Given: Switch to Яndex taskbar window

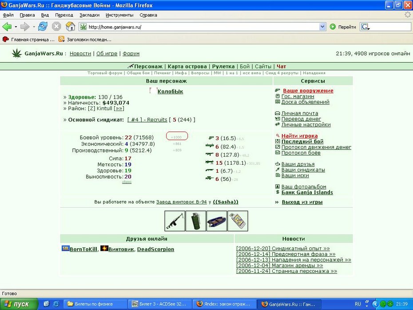Looking at the screenshot, I should pos(224,304).
